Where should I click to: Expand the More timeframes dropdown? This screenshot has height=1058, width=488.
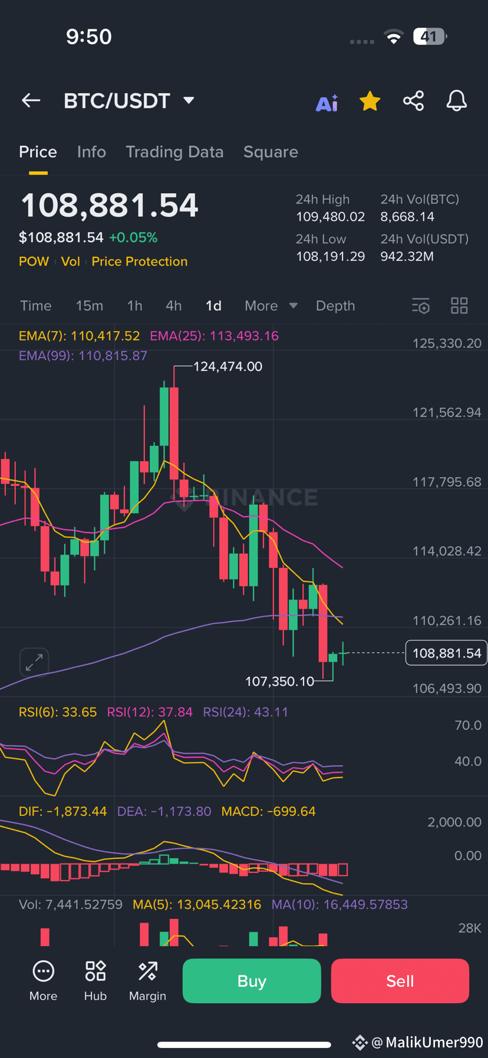[x=271, y=306]
